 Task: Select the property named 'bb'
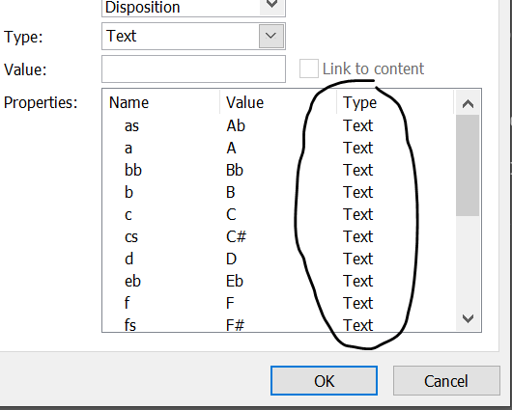[x=133, y=170]
